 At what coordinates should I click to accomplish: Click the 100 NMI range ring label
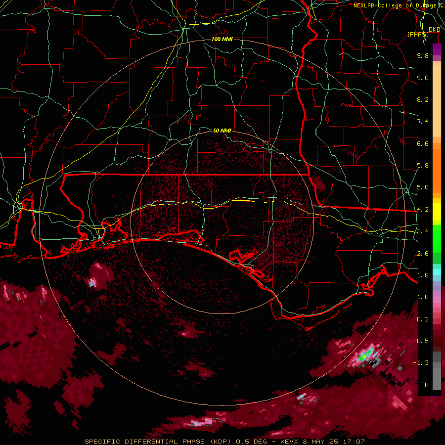tap(222, 39)
